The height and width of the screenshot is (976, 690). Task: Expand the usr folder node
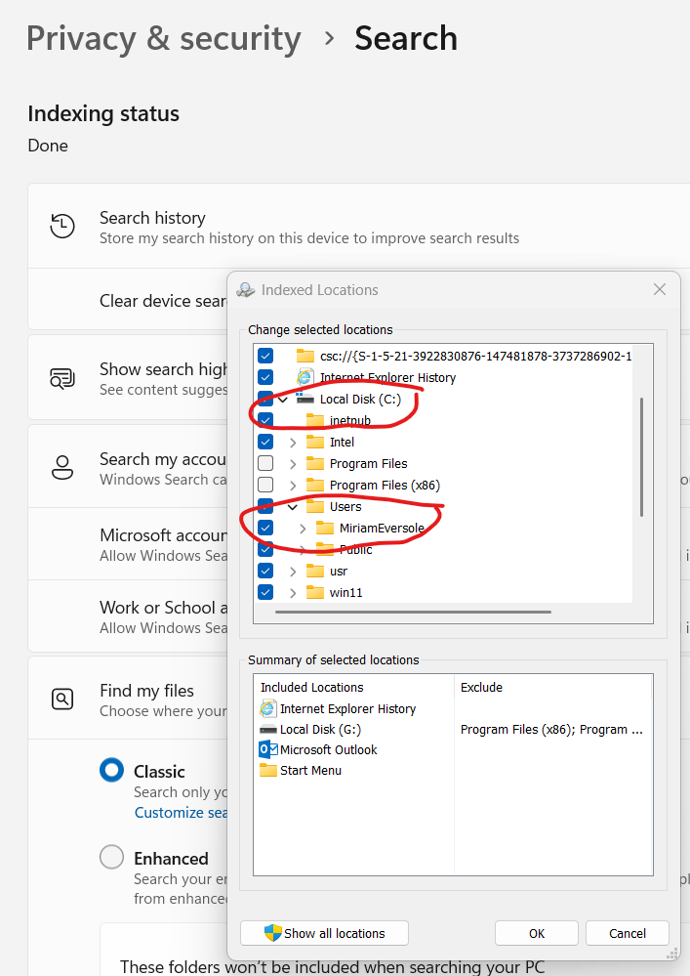point(293,571)
